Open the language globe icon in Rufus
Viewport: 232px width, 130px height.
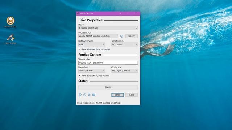pos(80,95)
